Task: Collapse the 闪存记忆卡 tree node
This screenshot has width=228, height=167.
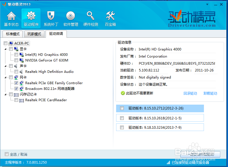Action: pos(6,94)
